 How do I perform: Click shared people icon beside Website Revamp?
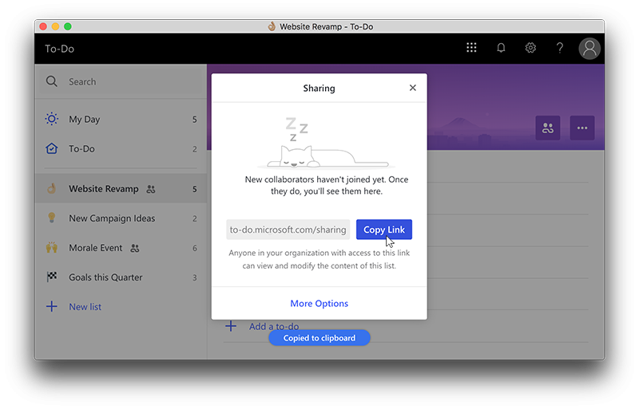pos(151,189)
